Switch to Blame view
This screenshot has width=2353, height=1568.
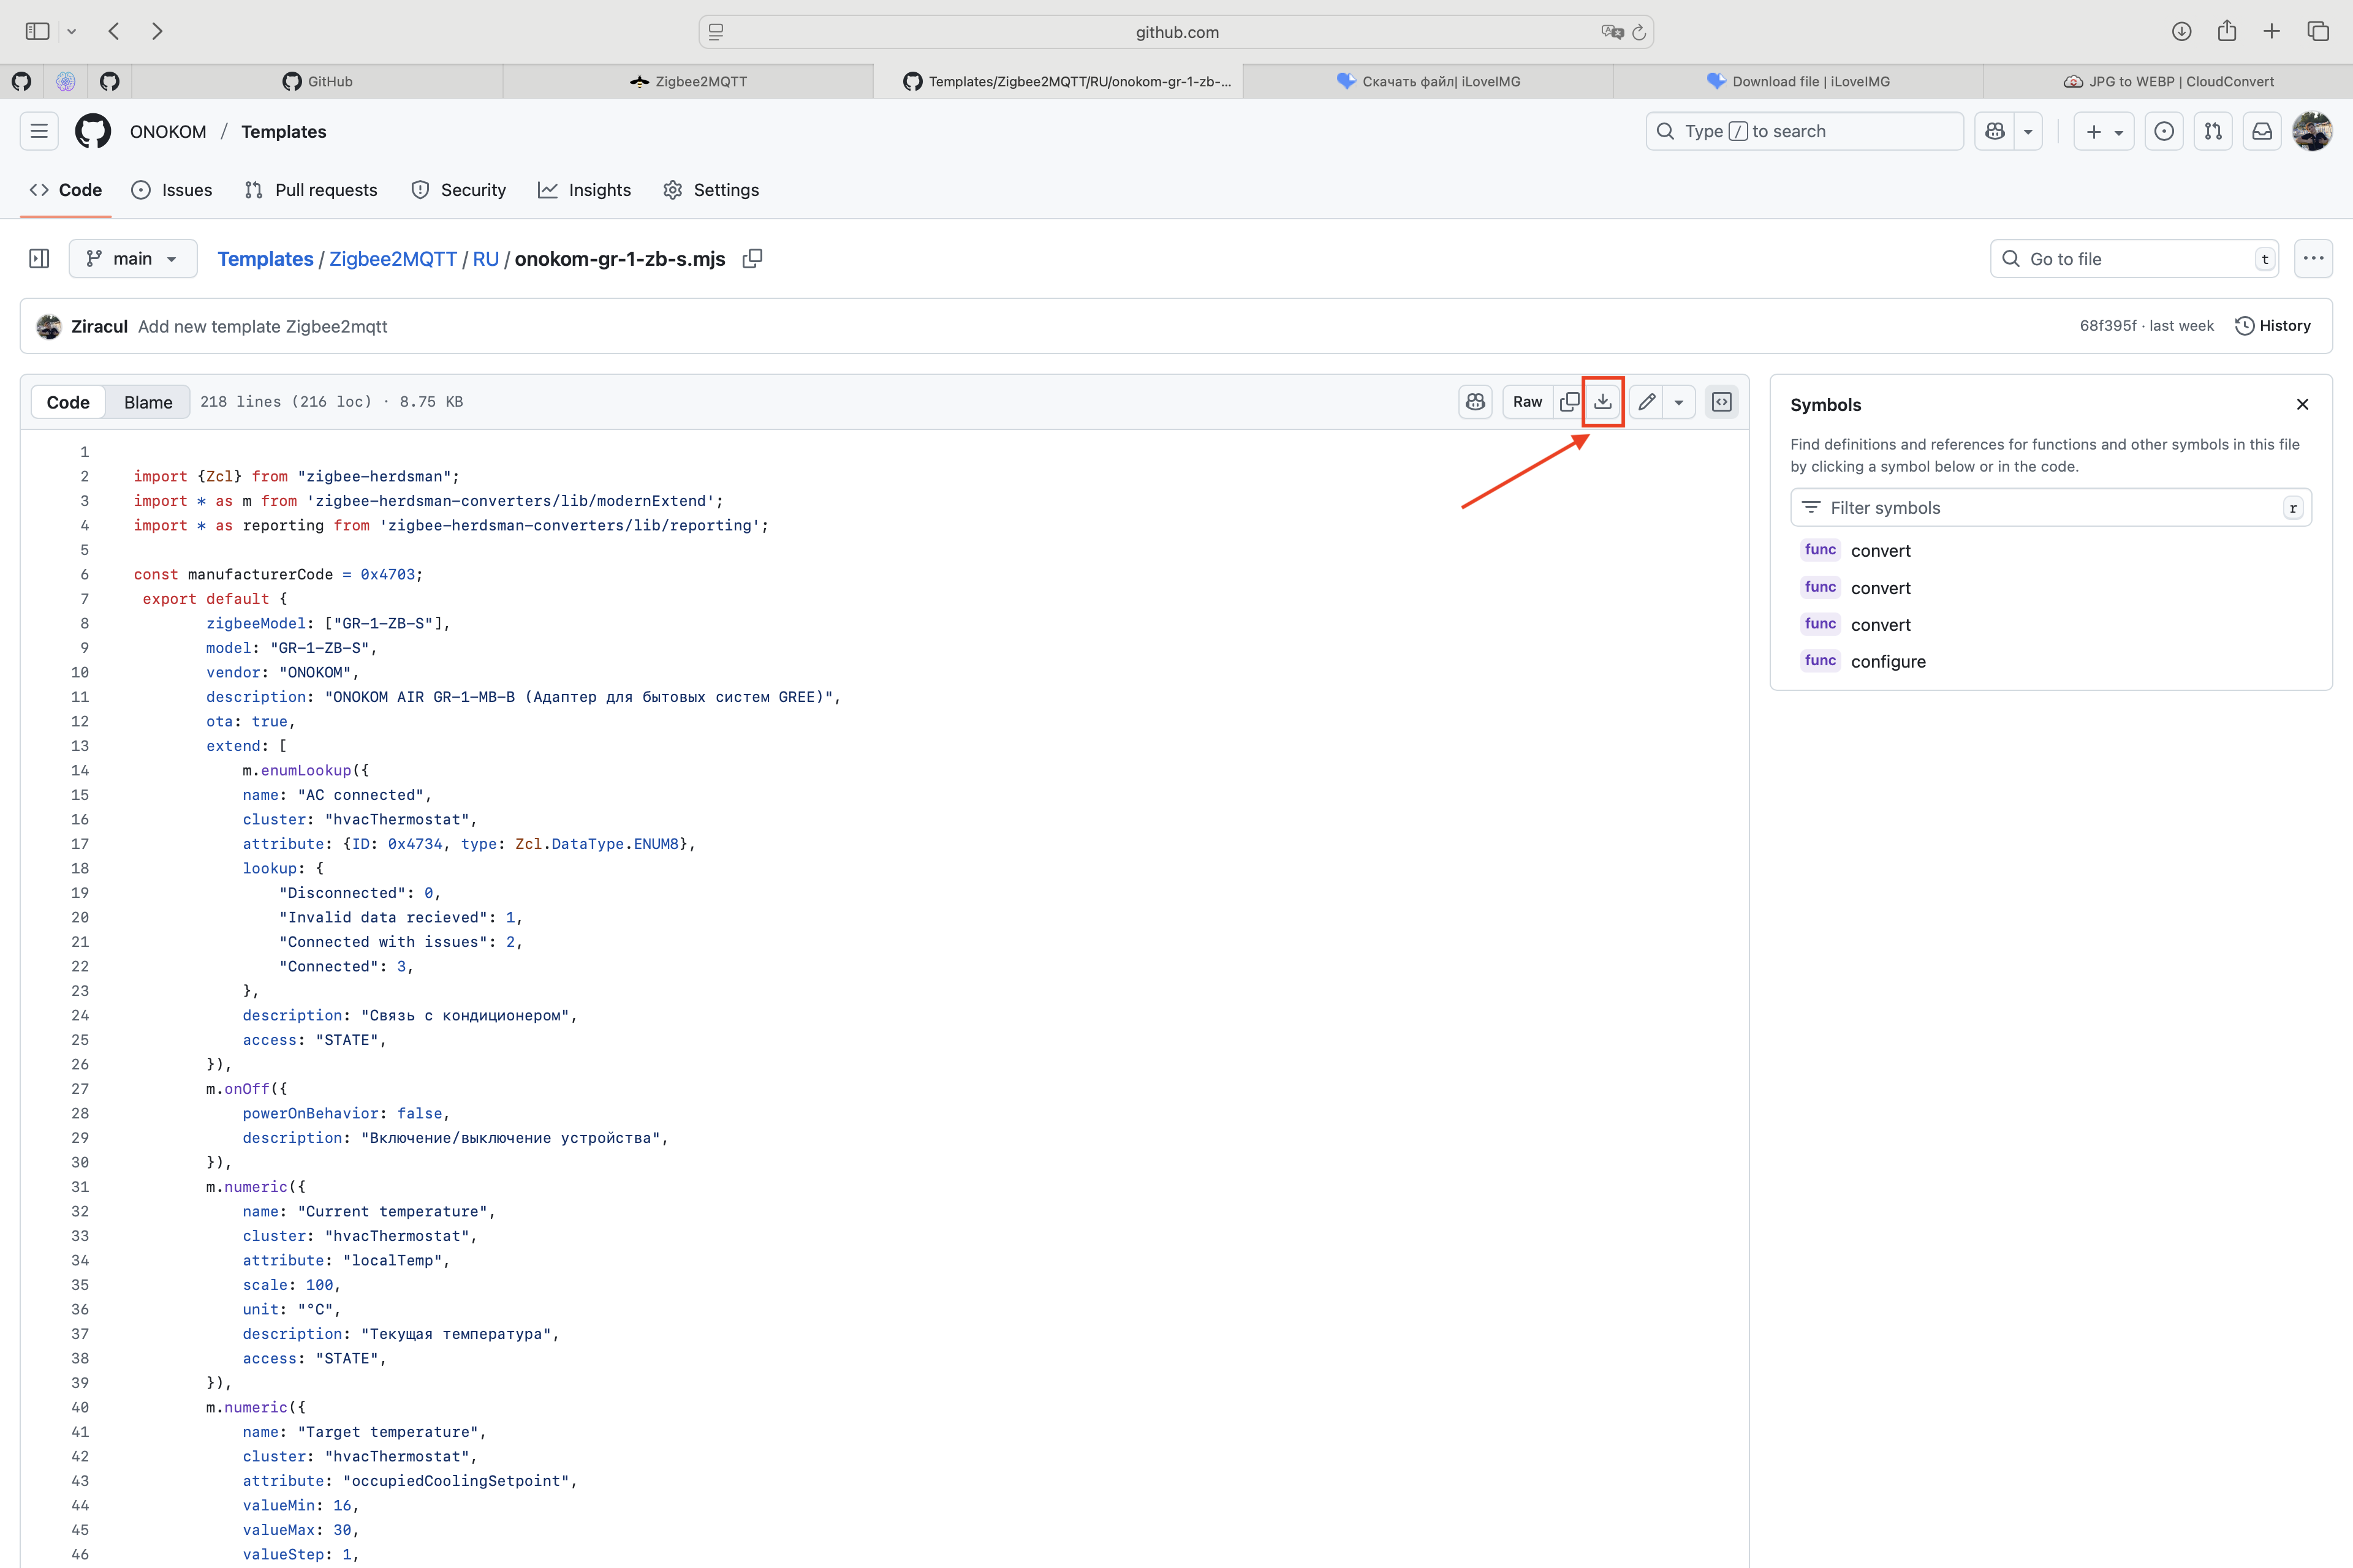tap(148, 402)
